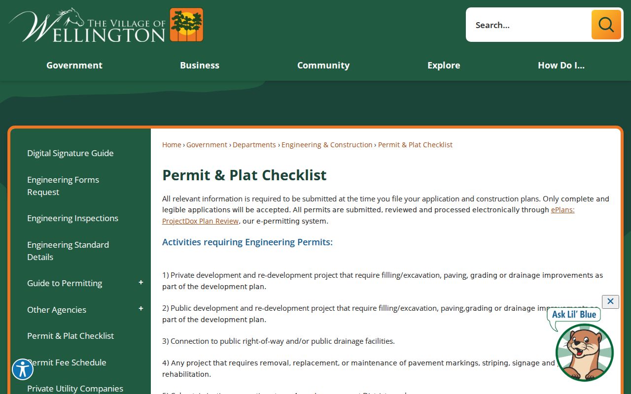
Task: Go to Government breadcrumb link
Action: [207, 145]
